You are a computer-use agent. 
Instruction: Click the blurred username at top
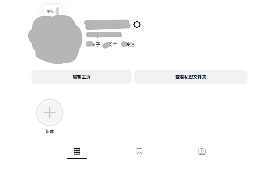click(107, 25)
